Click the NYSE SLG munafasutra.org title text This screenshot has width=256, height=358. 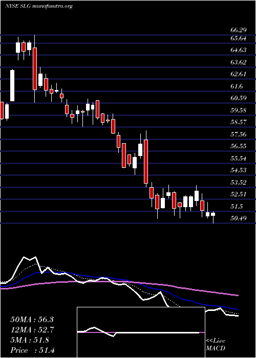(x=38, y=6)
